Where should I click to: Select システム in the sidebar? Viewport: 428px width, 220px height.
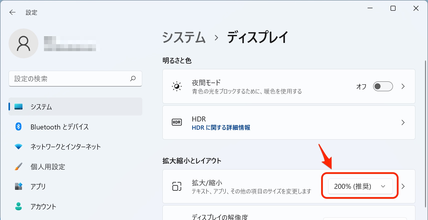[x=75, y=107]
